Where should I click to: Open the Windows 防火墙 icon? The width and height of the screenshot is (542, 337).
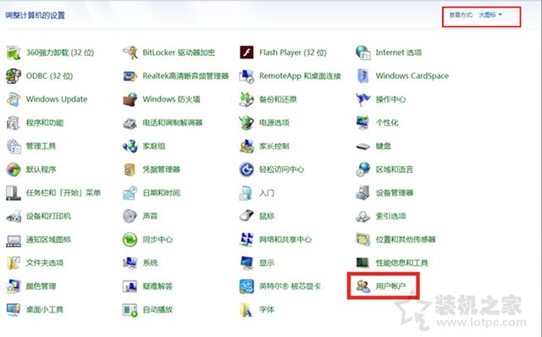(x=130, y=99)
